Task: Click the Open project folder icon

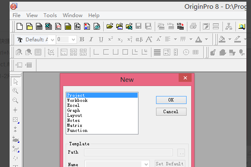Action: point(110,26)
